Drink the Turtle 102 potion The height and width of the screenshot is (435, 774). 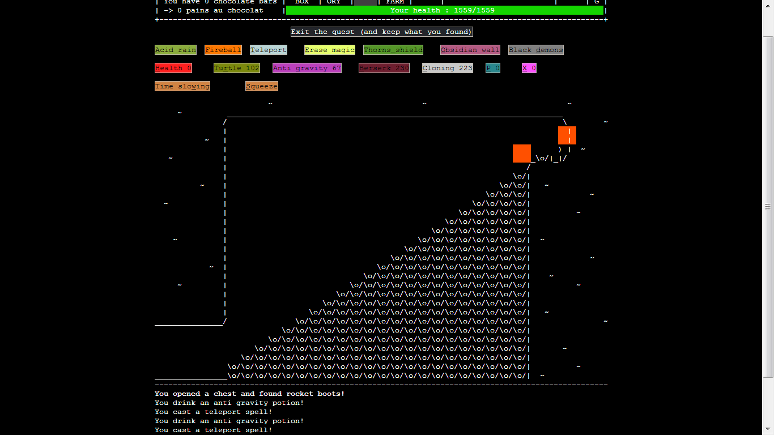pos(237,68)
